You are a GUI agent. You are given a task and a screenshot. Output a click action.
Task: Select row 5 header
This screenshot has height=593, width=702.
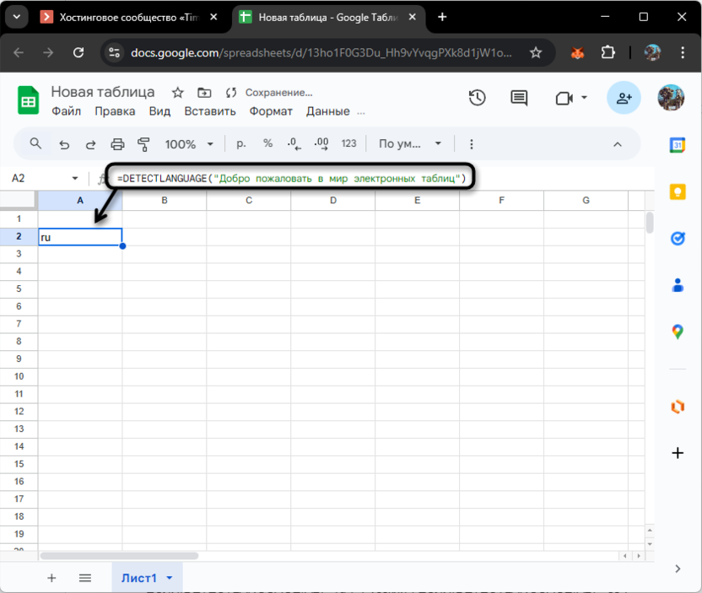[19, 288]
